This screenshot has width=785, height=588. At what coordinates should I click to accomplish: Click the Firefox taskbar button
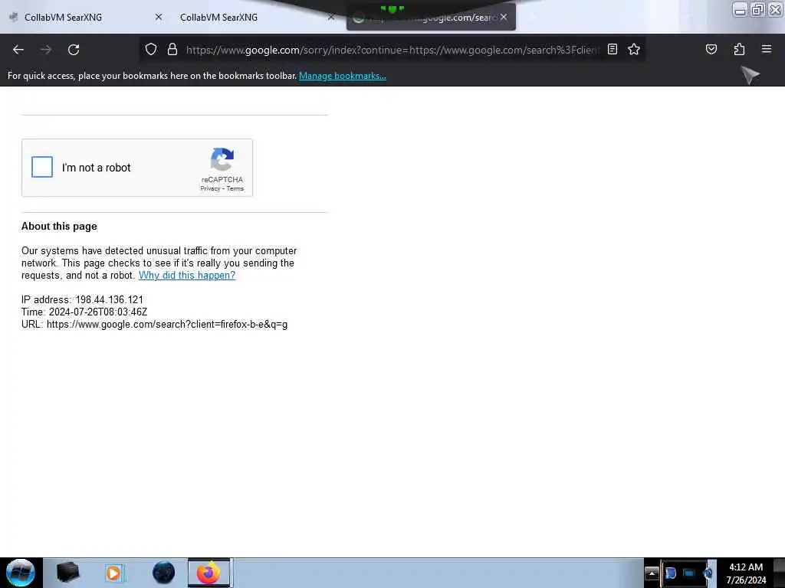click(209, 573)
